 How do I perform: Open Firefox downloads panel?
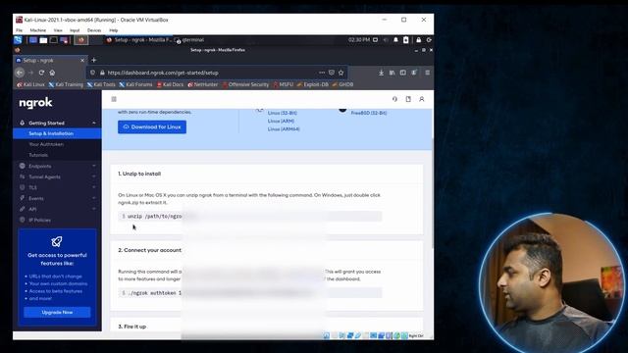coord(381,73)
